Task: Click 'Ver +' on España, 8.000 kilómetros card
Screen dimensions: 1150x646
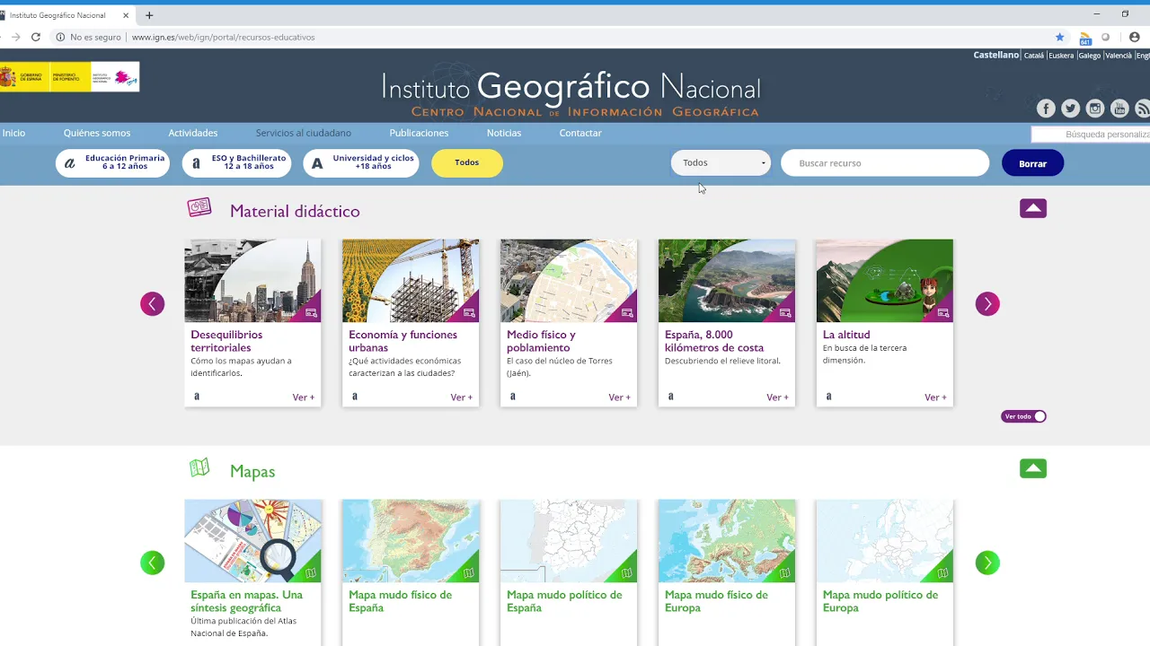Action: (x=778, y=397)
